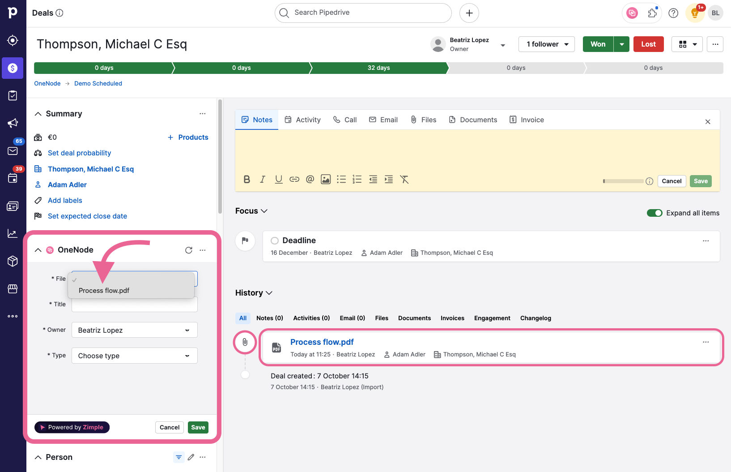Image resolution: width=731 pixels, height=472 pixels.
Task: Open Pipedrive logo home
Action: (13, 13)
